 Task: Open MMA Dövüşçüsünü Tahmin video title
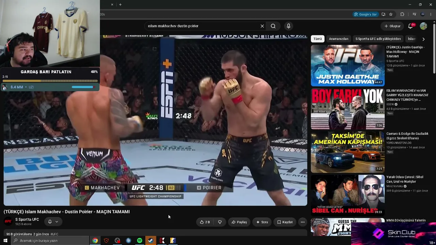point(406,220)
